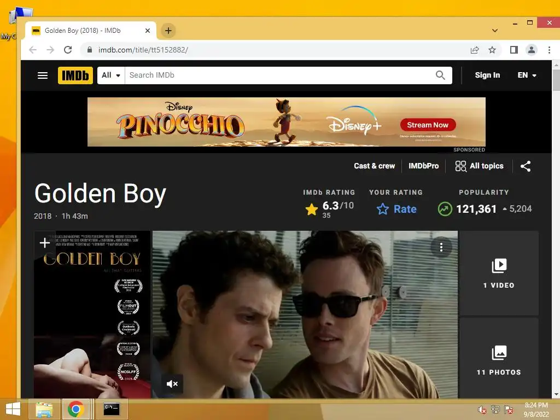Viewport: 560px width, 420px height.
Task: Open the Sign In page
Action: coord(487,75)
